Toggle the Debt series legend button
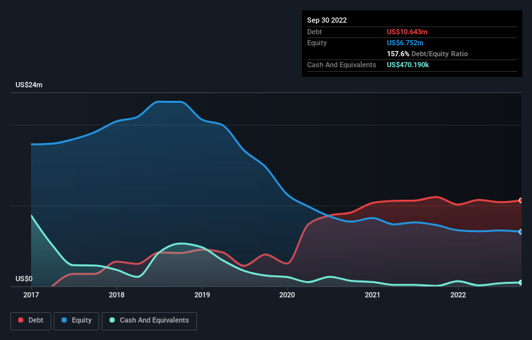This screenshot has height=340, width=532. (x=31, y=321)
